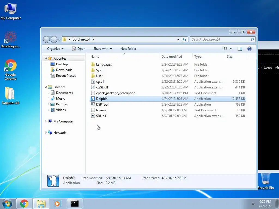Sort by Date modified column
279x209 pixels.
click(176, 57)
